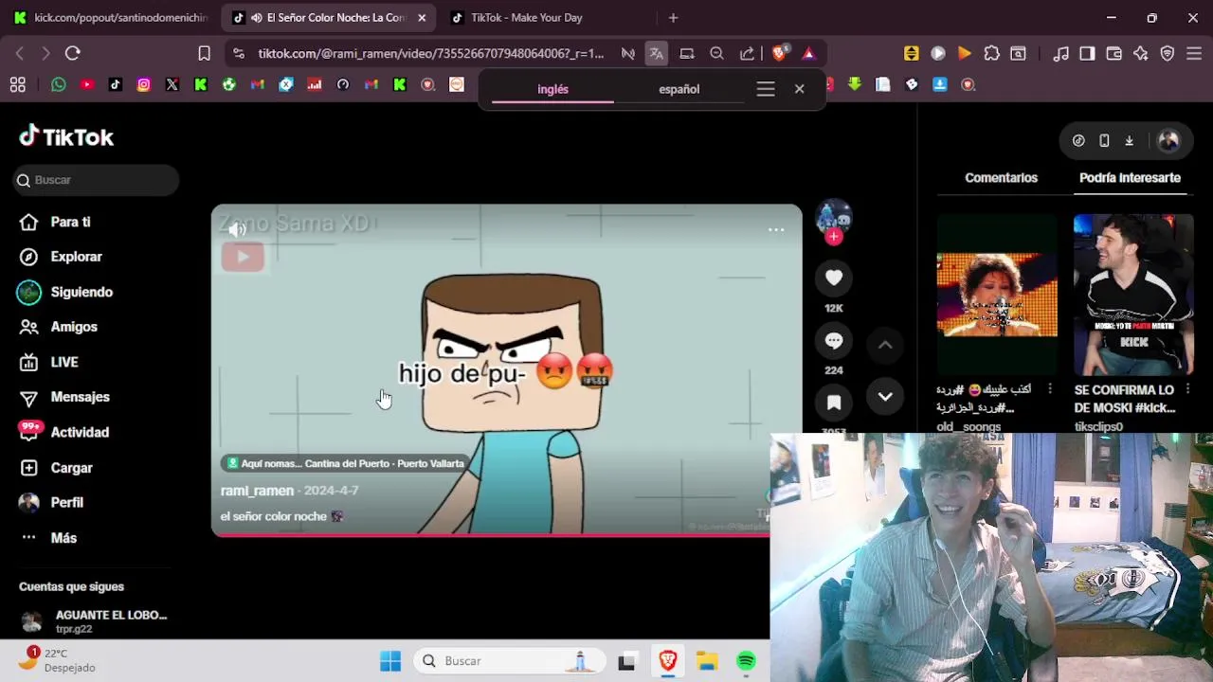This screenshot has height=682, width=1213.
Task: Toggle the browser sidebar panel icon
Action: 1087,54
